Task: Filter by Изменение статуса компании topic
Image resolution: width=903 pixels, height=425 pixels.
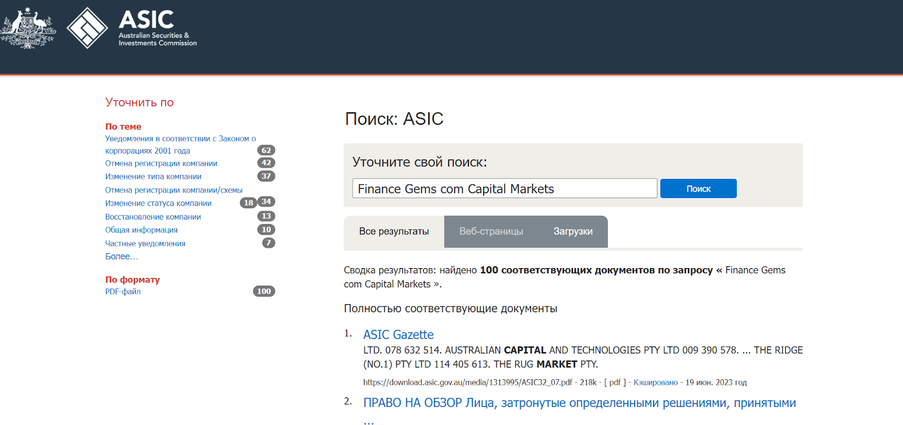Action: pos(158,203)
